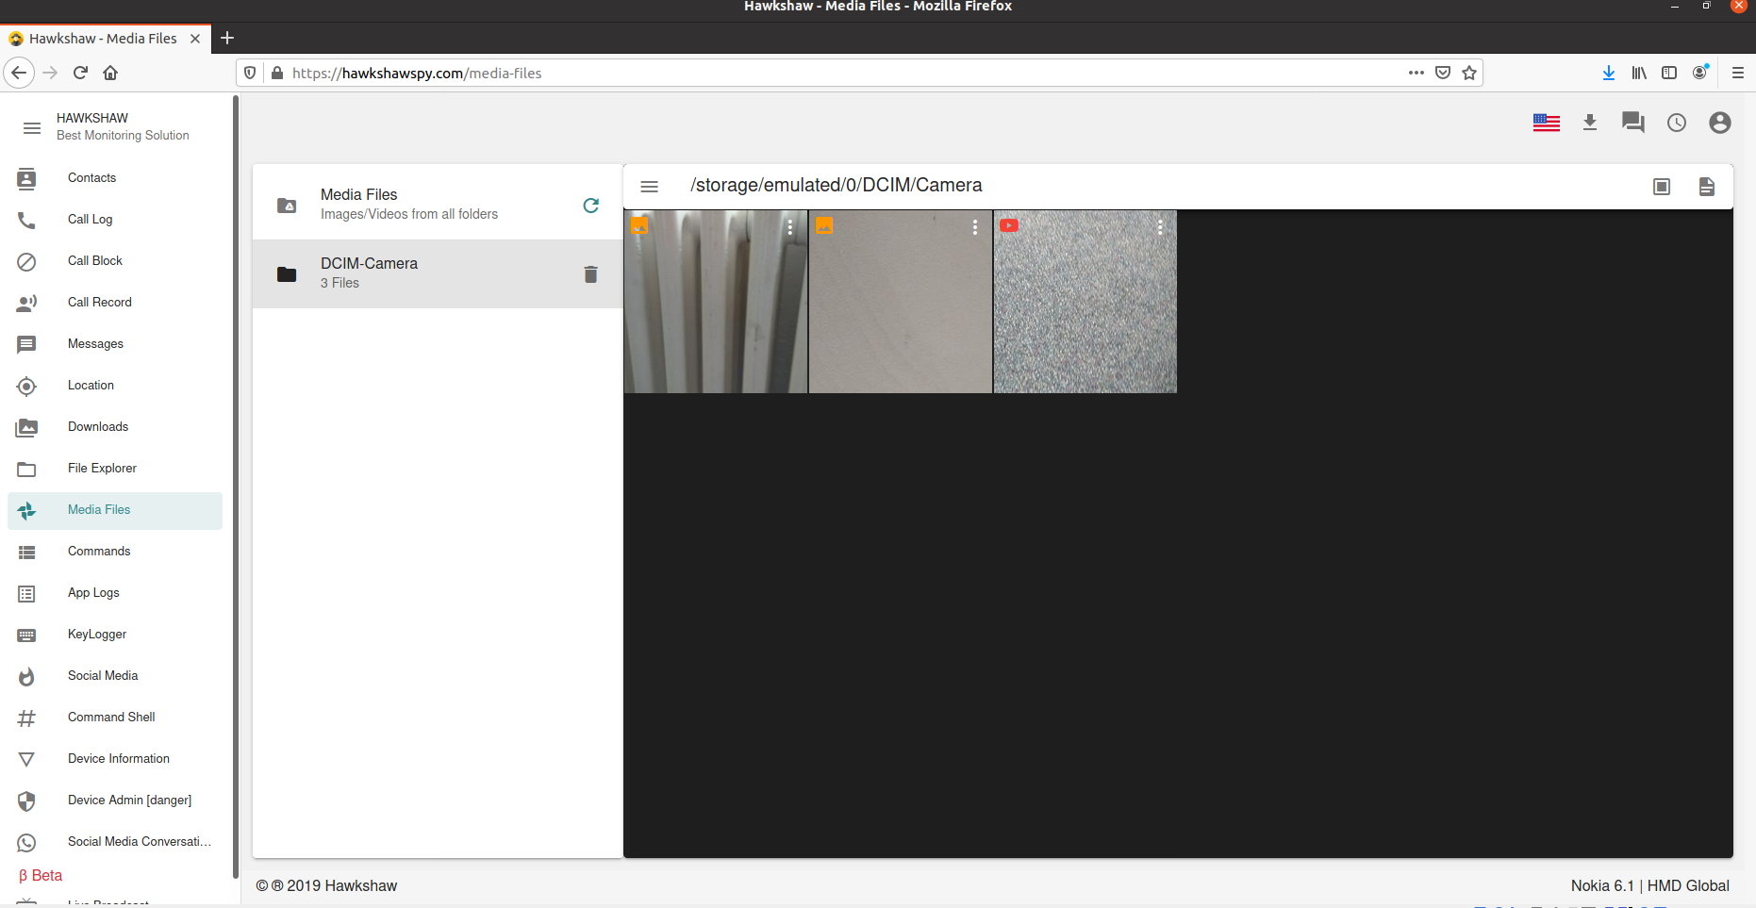Click the Social Media Conversations WhatsApp icon
Screen dimensions: 1756x908
26,842
